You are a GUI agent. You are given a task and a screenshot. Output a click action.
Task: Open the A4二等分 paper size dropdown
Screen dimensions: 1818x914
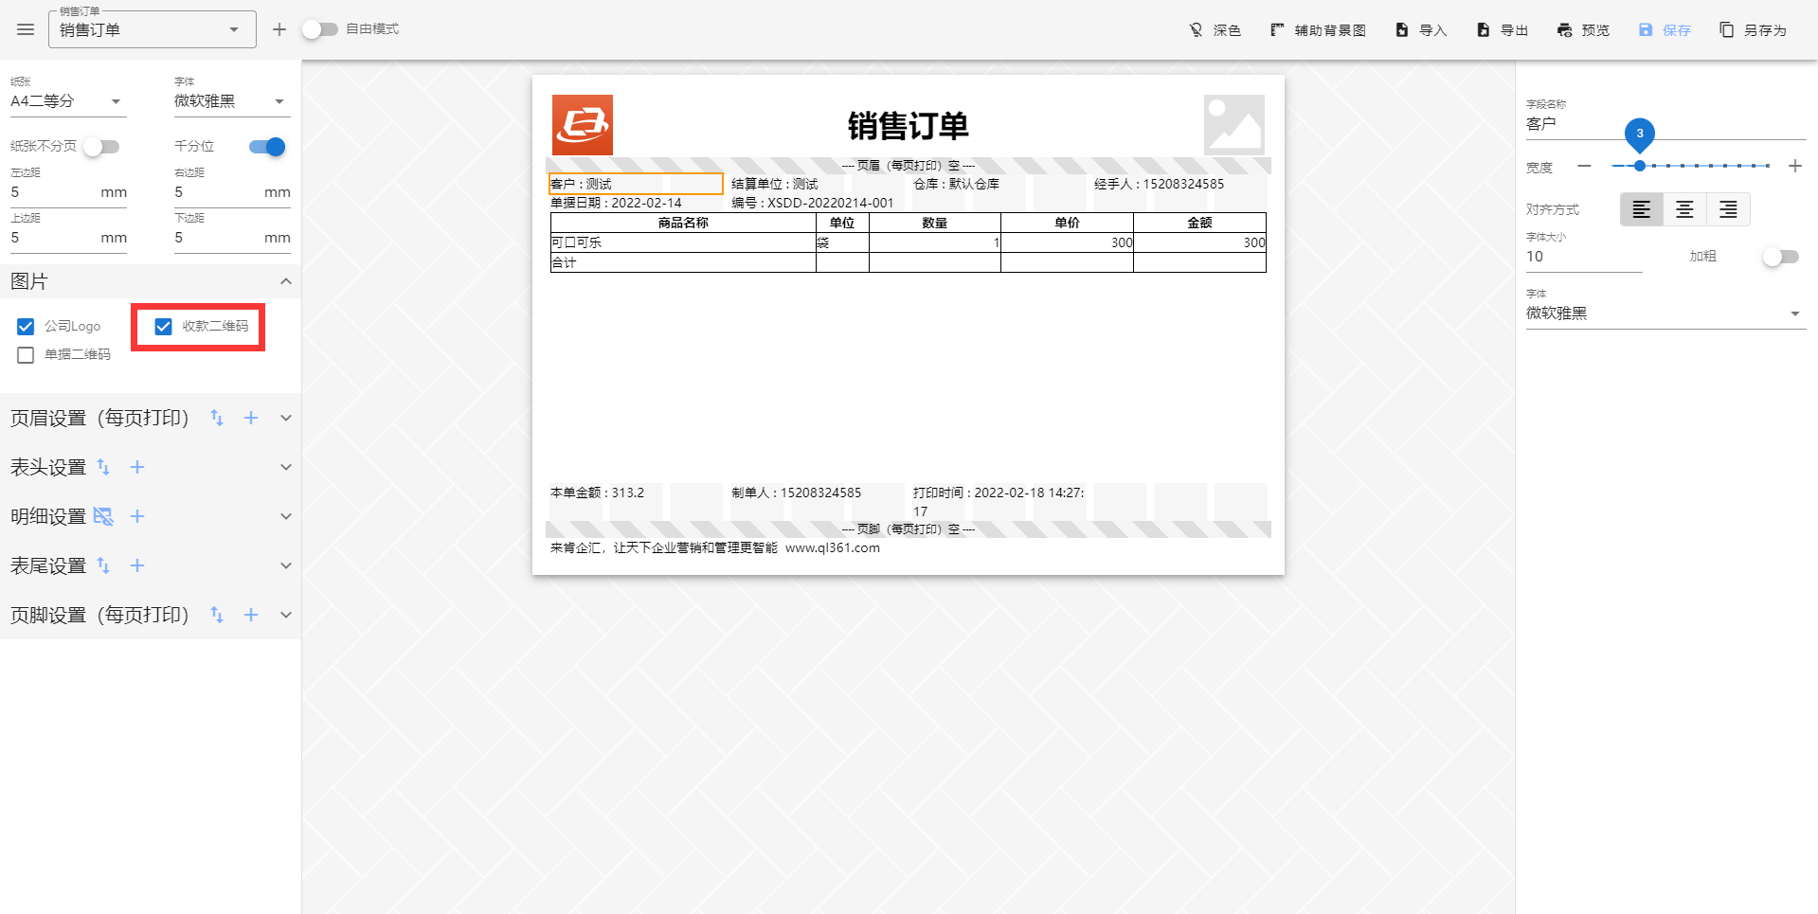66,101
